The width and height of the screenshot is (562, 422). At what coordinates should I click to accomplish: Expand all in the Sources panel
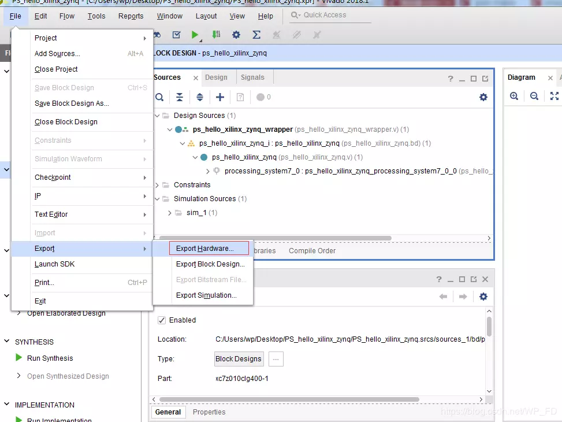200,97
